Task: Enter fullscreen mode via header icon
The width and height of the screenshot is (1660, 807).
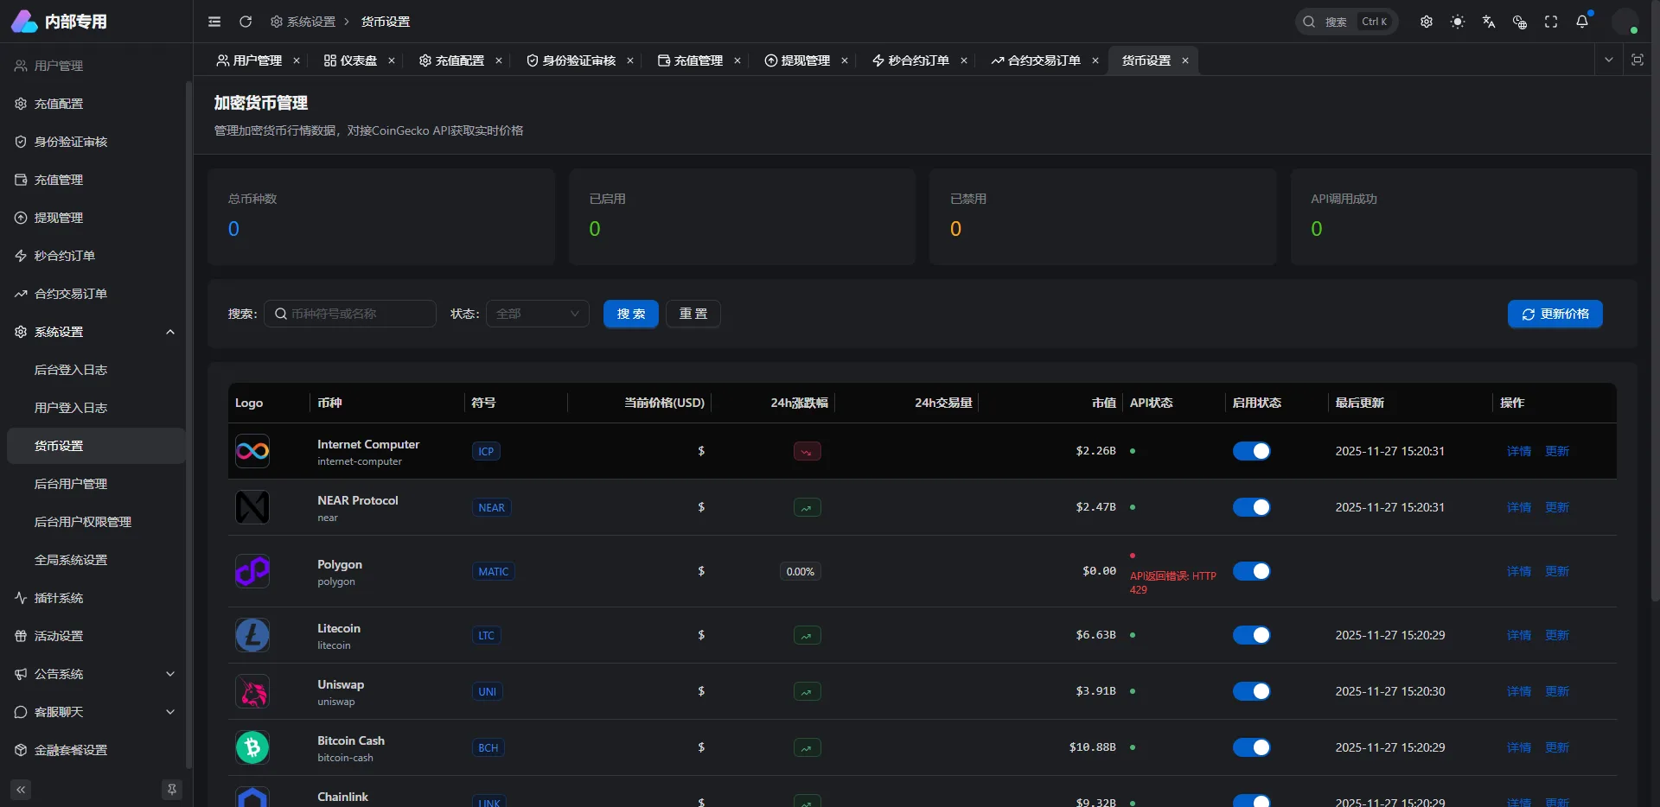Action: coord(1551,22)
